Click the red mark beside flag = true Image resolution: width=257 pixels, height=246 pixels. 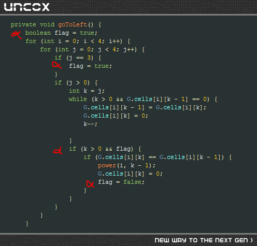(57, 65)
